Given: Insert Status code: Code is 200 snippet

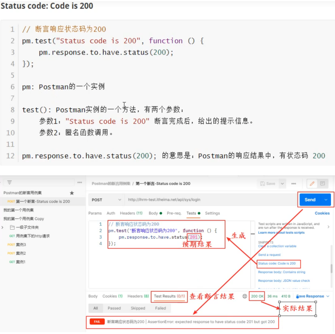Looking at the screenshot, I should [x=277, y=263].
